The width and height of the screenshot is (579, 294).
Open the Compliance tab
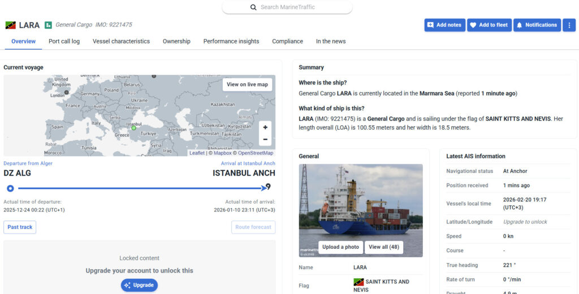coord(287,41)
